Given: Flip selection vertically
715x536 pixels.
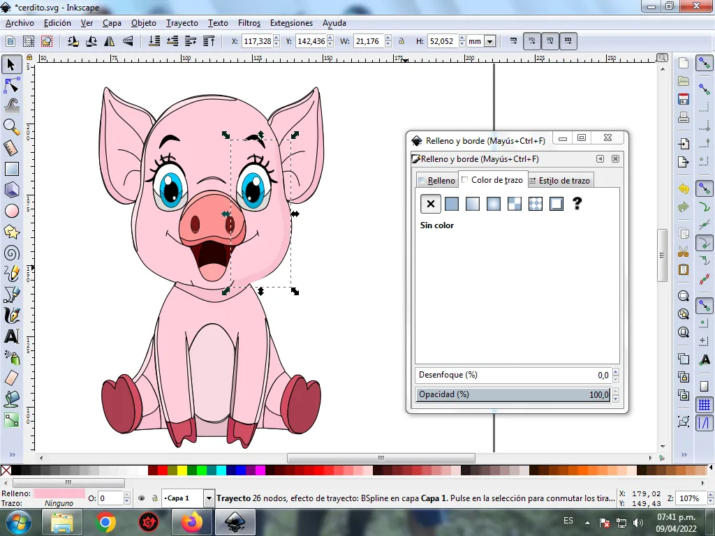Looking at the screenshot, I should coord(128,41).
